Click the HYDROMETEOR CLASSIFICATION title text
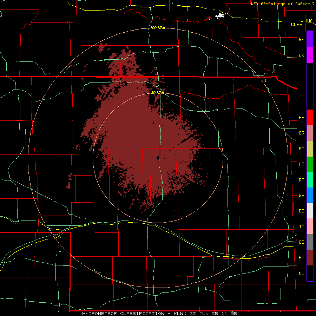Image resolution: width=316 pixels, height=316 pixels. (123, 314)
